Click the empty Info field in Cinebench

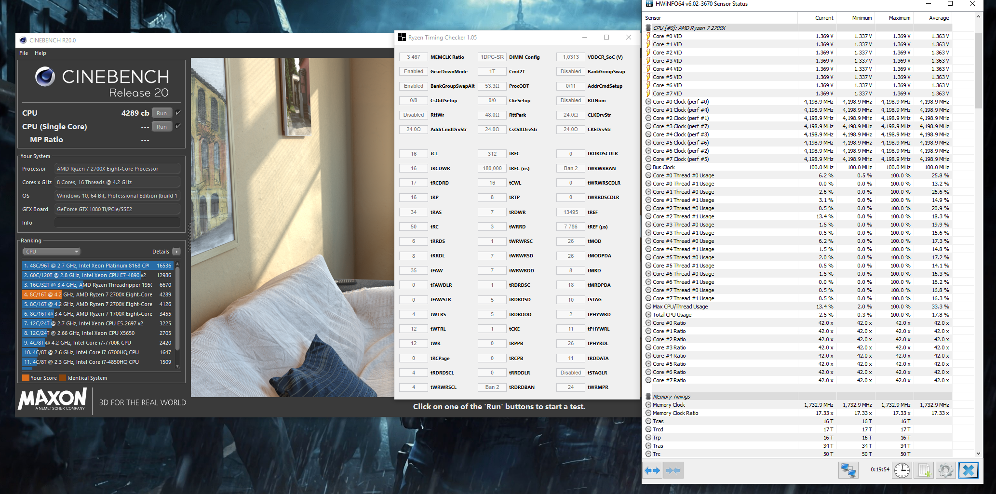click(117, 223)
